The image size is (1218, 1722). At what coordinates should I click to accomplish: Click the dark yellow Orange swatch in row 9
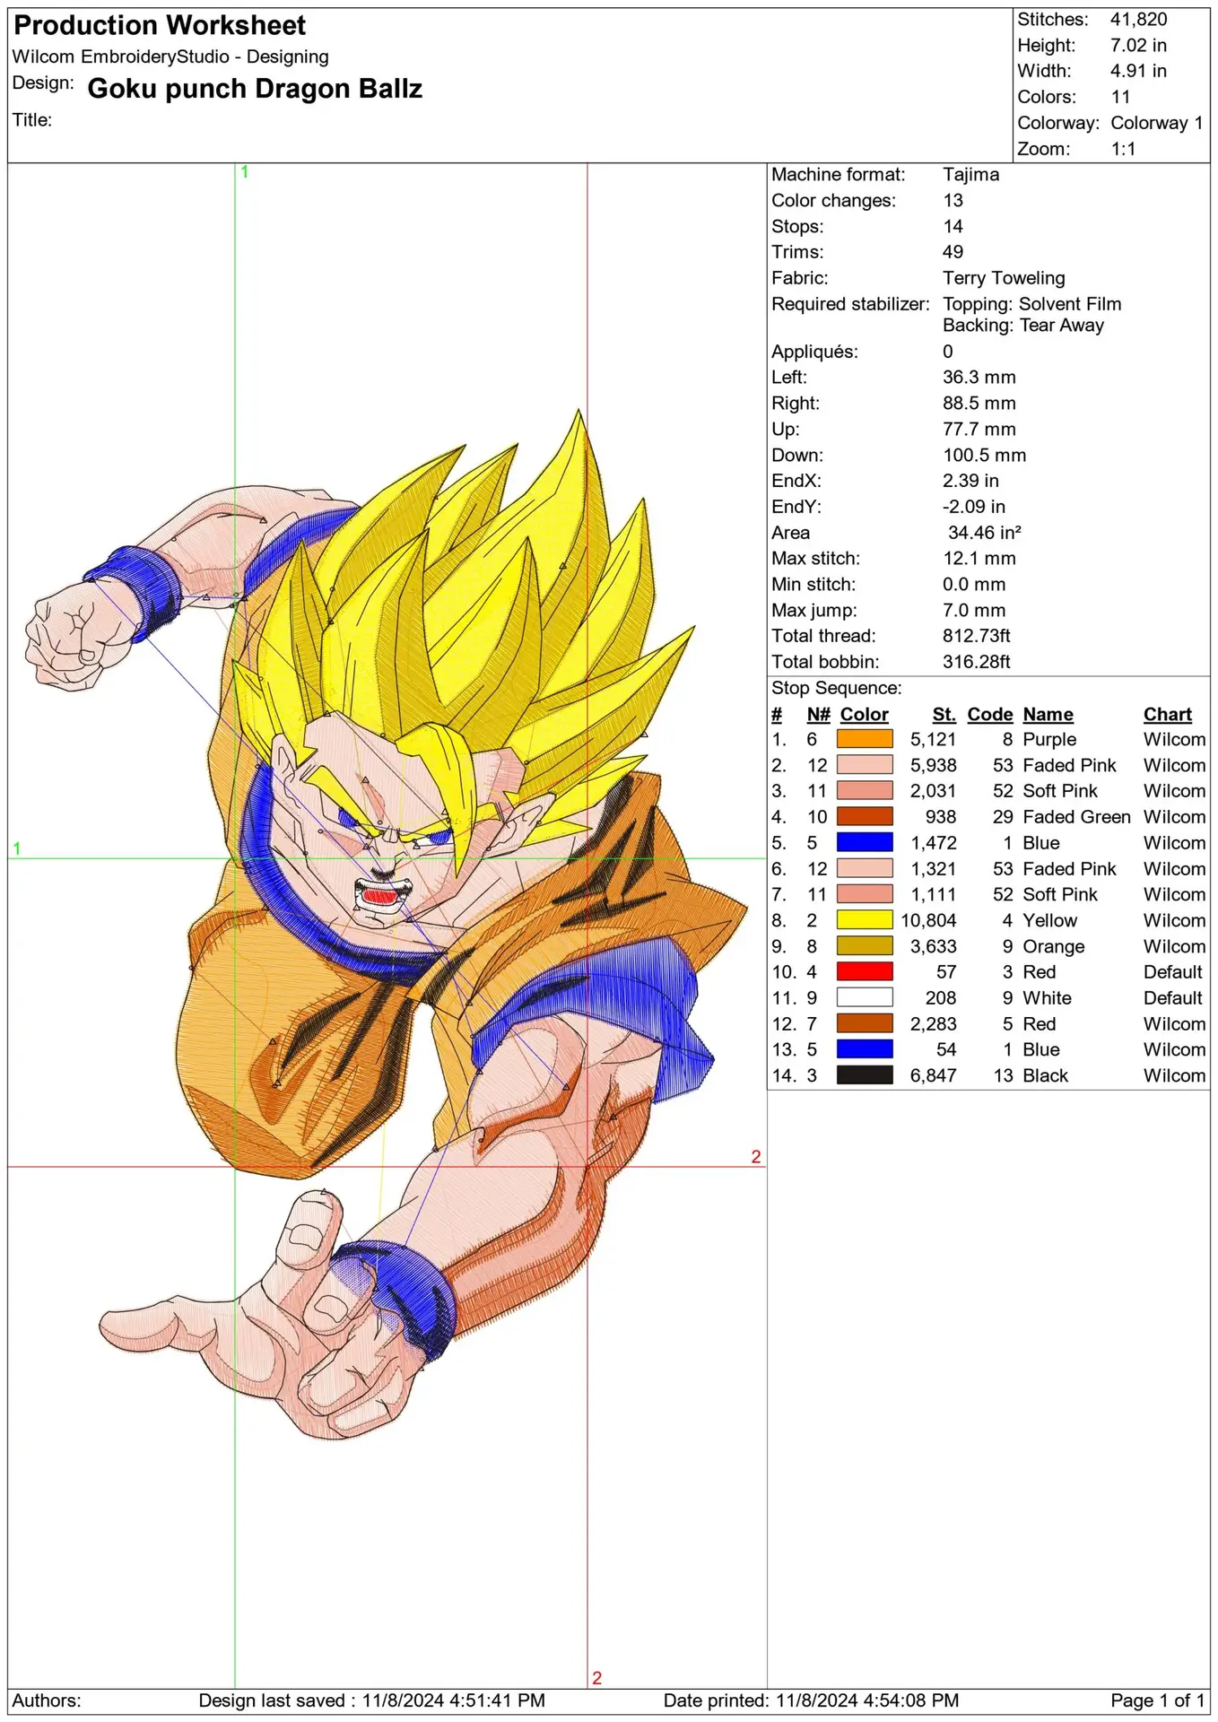pos(865,946)
